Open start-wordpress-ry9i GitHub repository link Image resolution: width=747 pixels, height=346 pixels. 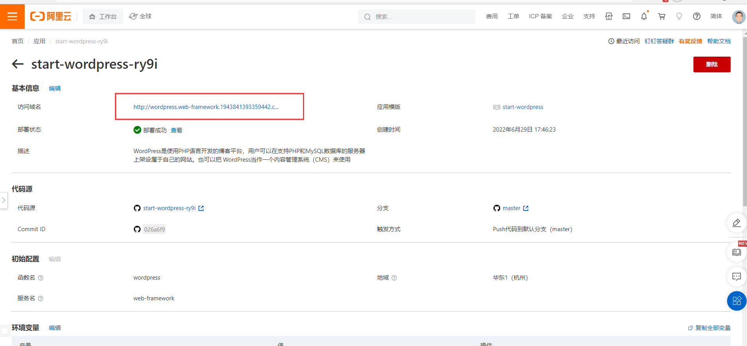(x=169, y=208)
